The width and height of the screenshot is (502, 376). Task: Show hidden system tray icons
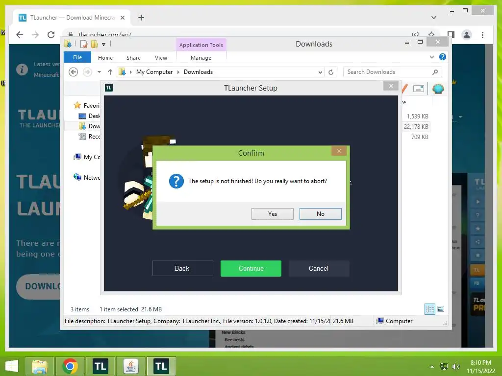click(432, 367)
